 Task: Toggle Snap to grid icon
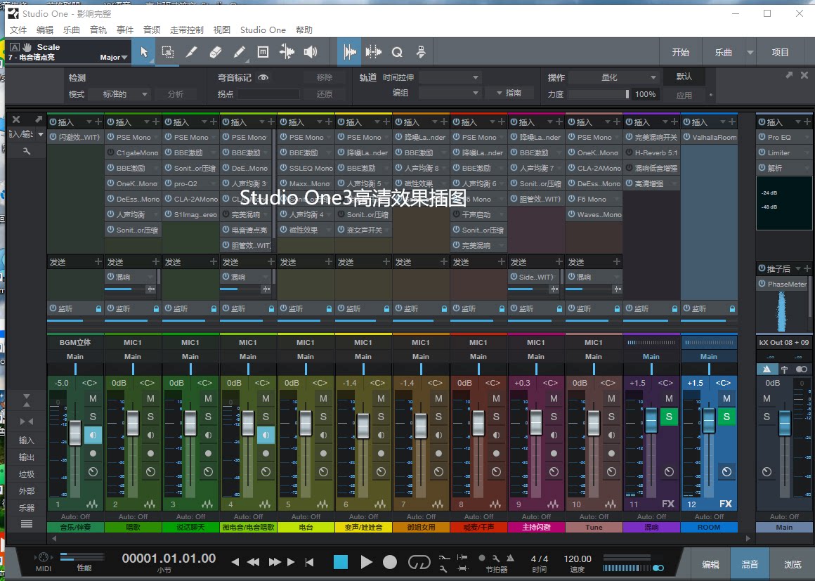pos(349,52)
